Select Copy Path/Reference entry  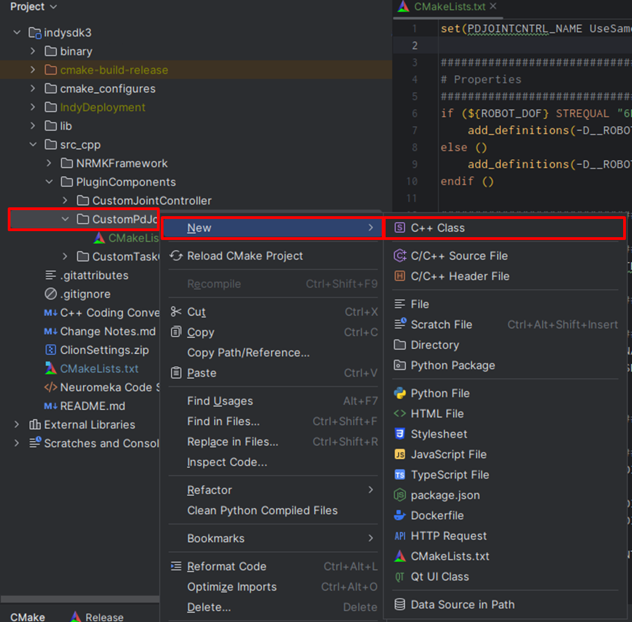pos(273,353)
